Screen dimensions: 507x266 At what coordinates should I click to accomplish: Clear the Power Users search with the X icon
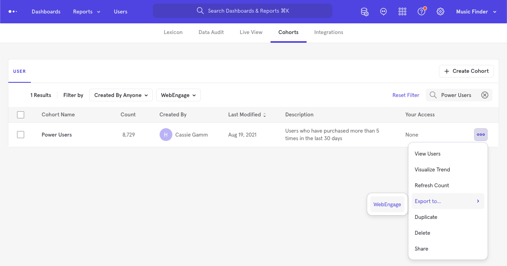485,95
